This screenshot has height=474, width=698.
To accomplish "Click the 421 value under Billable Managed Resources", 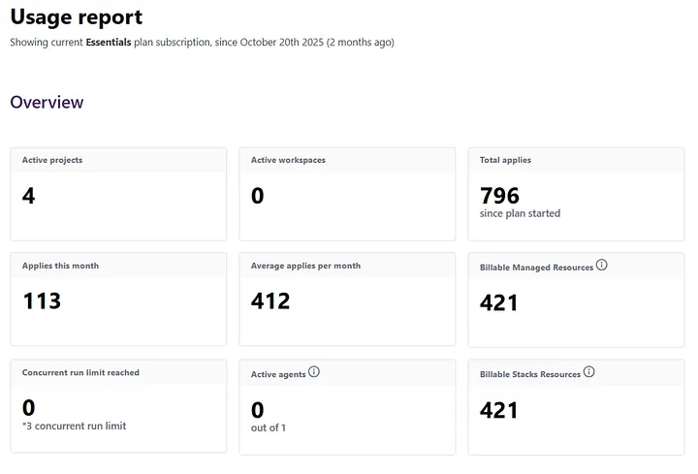I will 499,303.
